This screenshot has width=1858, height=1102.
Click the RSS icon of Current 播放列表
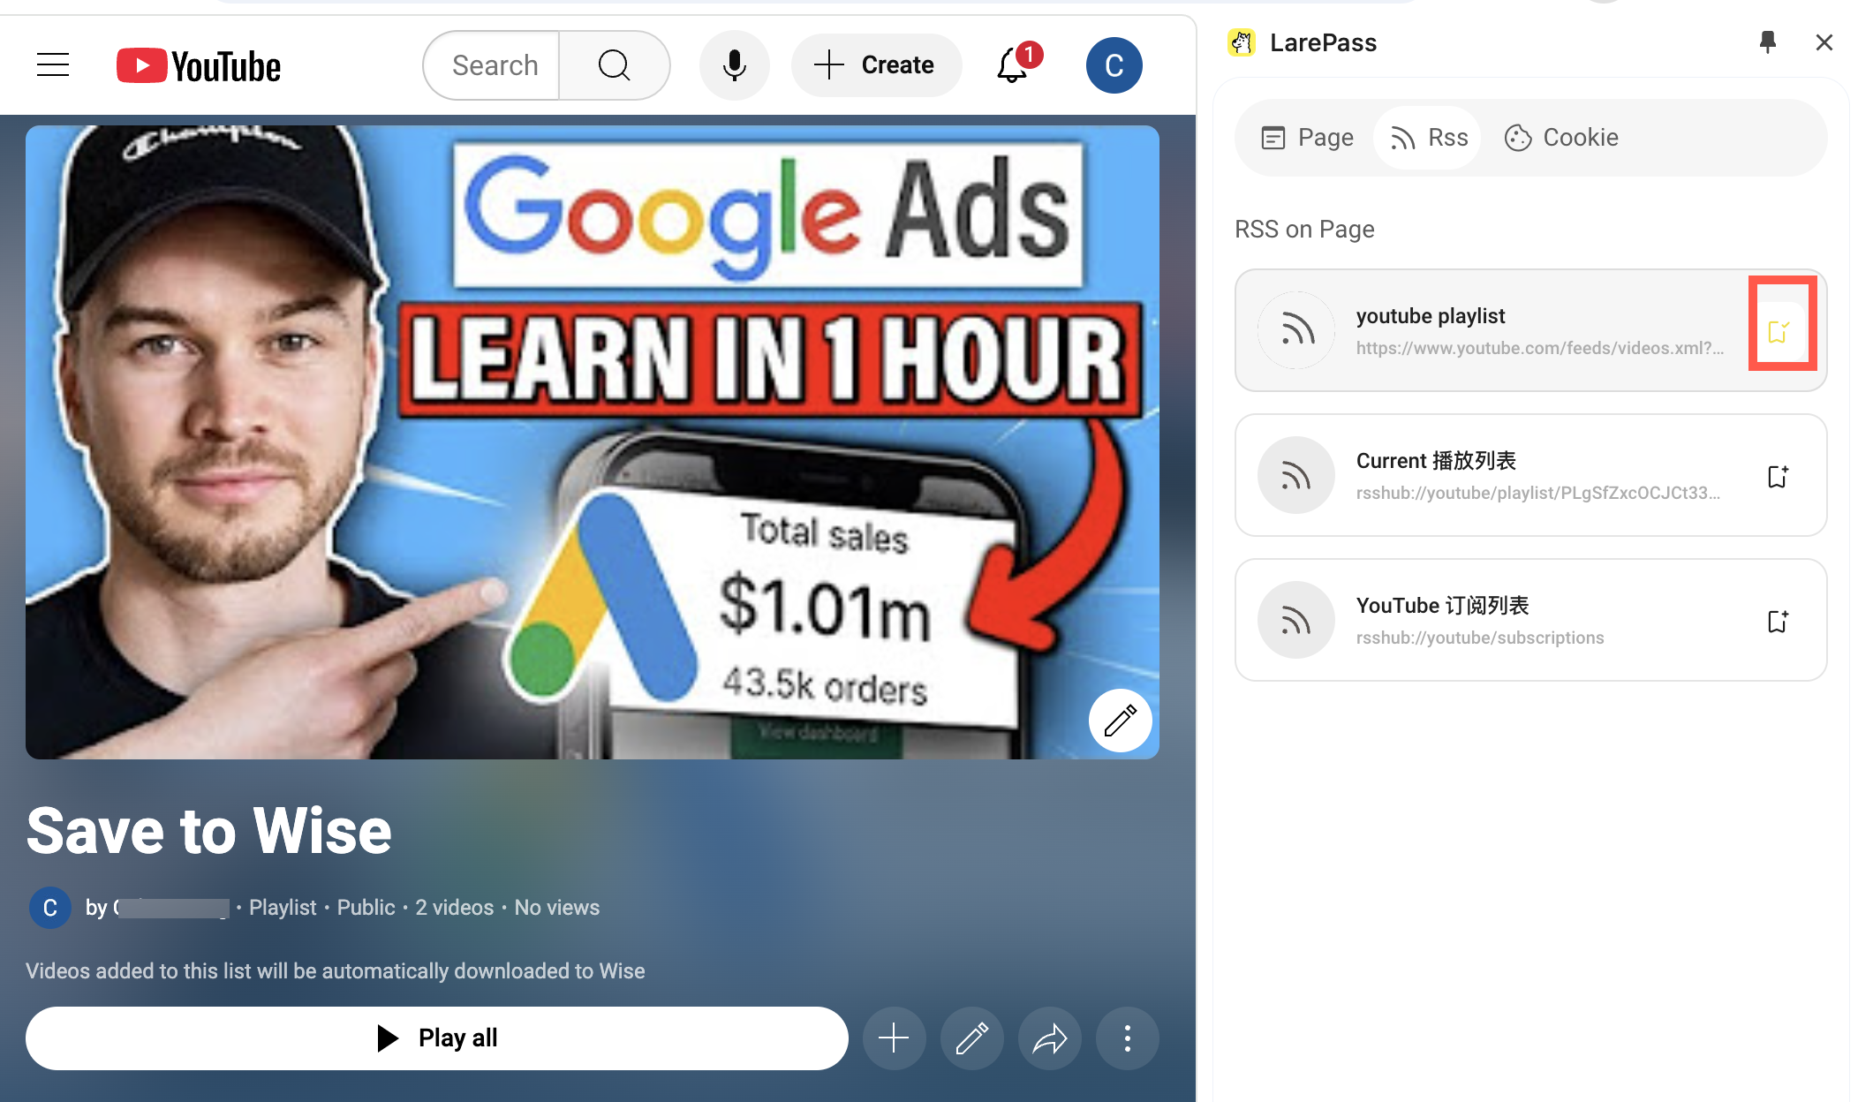tap(1296, 475)
